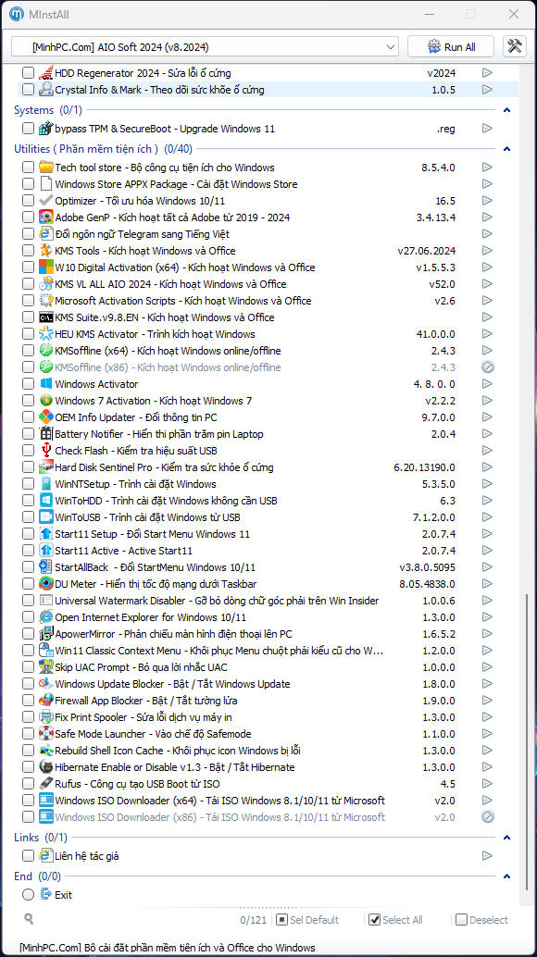
Task: Collapse the Systems group chevron
Action: pos(506,110)
